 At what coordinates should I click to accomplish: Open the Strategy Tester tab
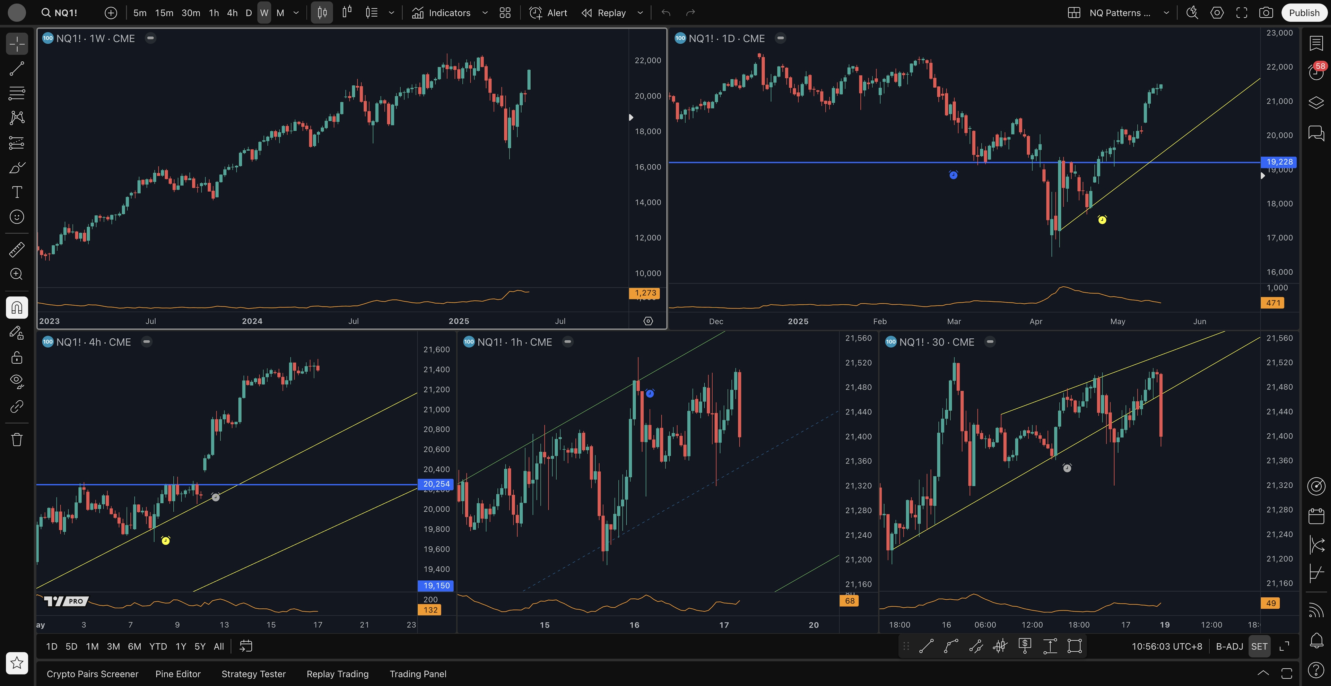click(253, 674)
